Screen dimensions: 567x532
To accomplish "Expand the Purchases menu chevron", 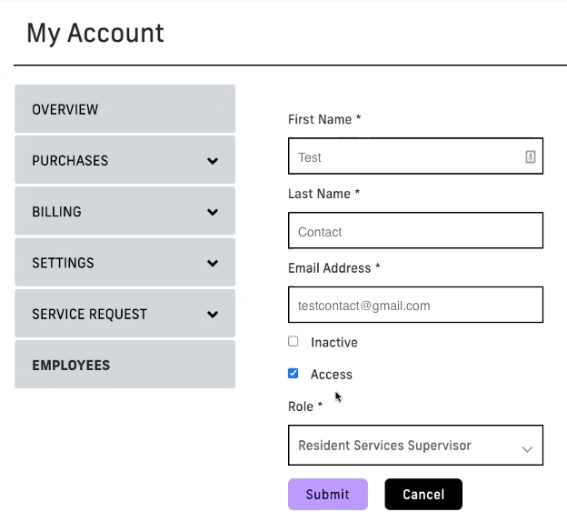I will 213,161.
